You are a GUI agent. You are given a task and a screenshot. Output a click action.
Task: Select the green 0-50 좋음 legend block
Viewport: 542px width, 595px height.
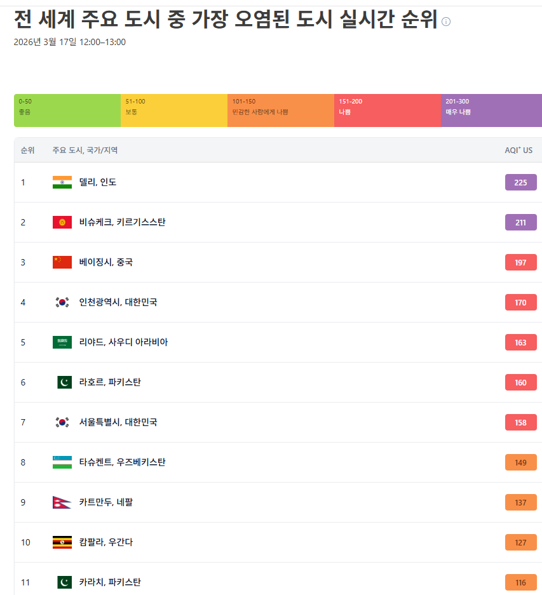67,110
